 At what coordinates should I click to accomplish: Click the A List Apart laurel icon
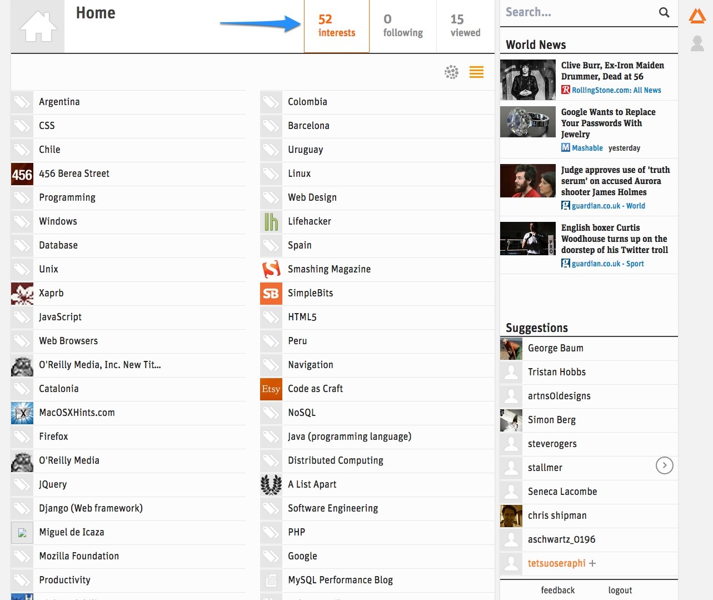pyautogui.click(x=271, y=485)
